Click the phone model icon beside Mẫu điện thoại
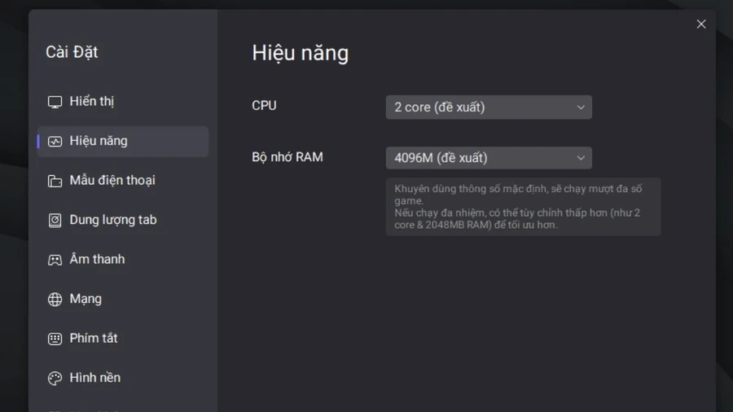 point(55,181)
